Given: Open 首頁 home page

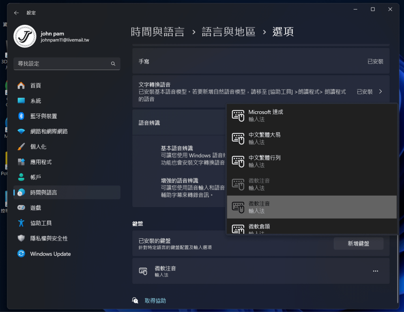Looking at the screenshot, I should 67,86.
